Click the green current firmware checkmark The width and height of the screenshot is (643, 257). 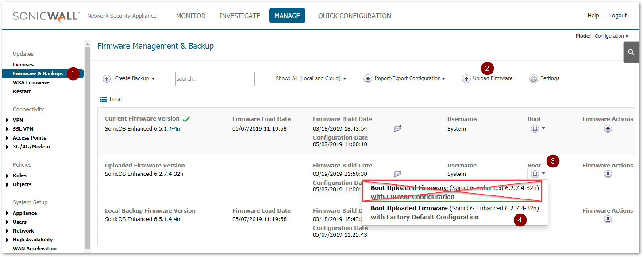click(x=186, y=119)
